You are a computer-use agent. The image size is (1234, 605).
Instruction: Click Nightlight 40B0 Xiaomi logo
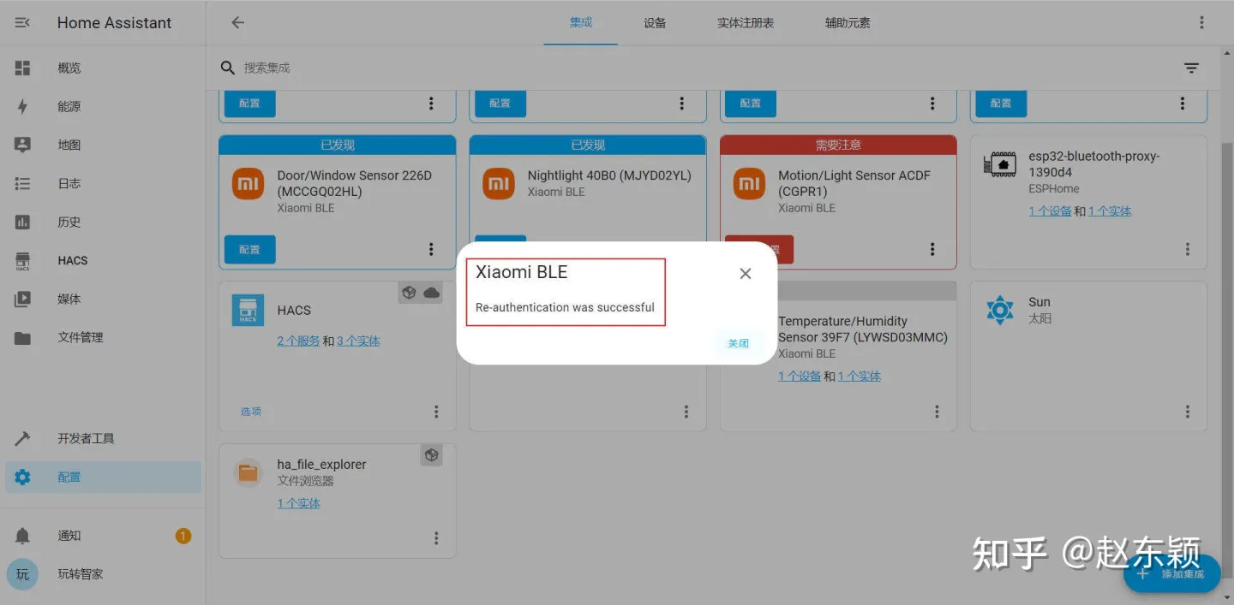499,183
